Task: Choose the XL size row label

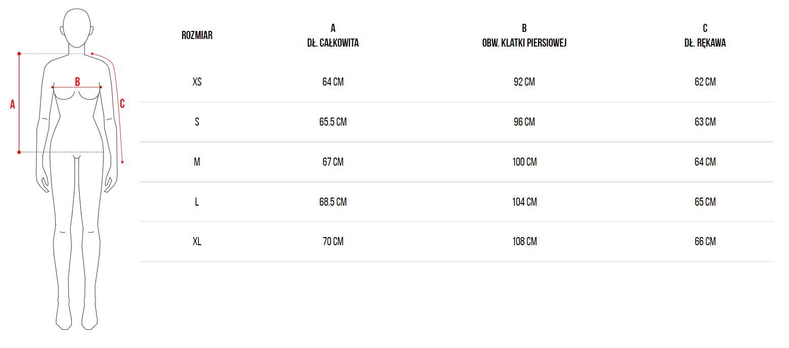Action: pyautogui.click(x=197, y=242)
